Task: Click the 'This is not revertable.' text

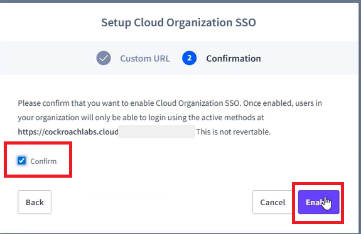Action: tap(234, 132)
